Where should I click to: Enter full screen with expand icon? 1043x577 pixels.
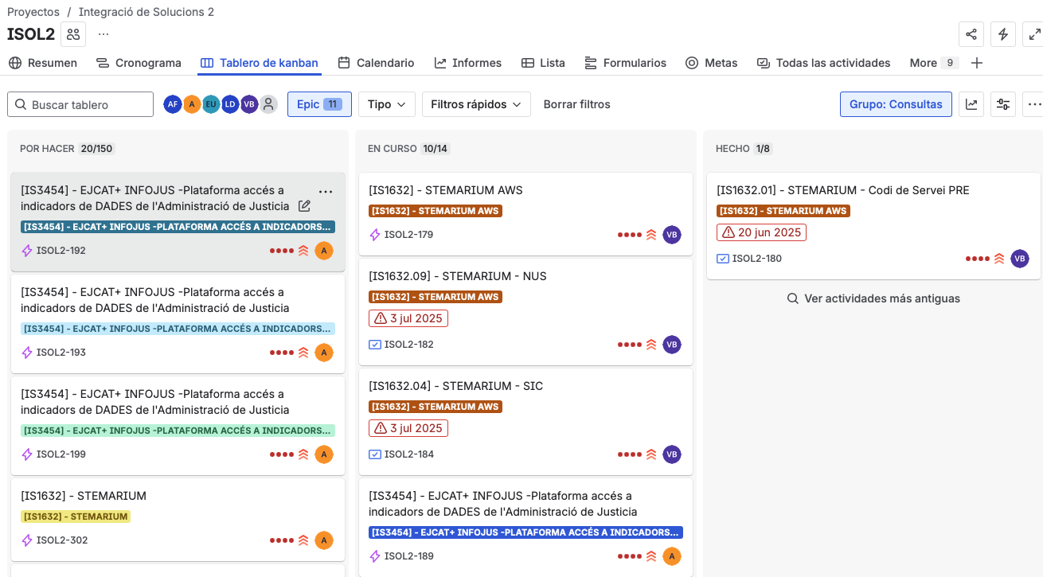tap(1033, 34)
